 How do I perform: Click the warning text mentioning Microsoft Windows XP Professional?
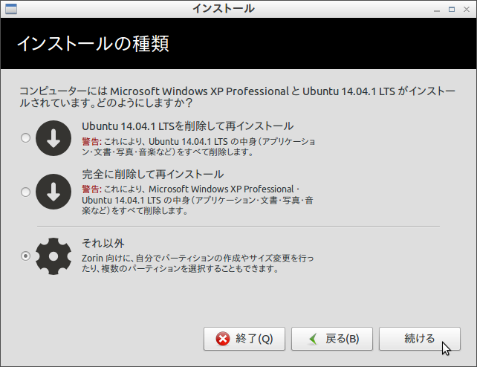198,200
